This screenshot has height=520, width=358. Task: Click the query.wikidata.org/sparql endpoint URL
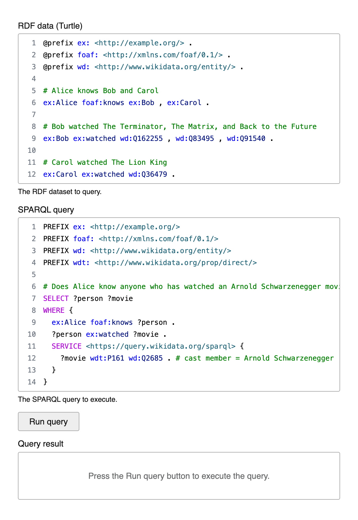pos(161,346)
